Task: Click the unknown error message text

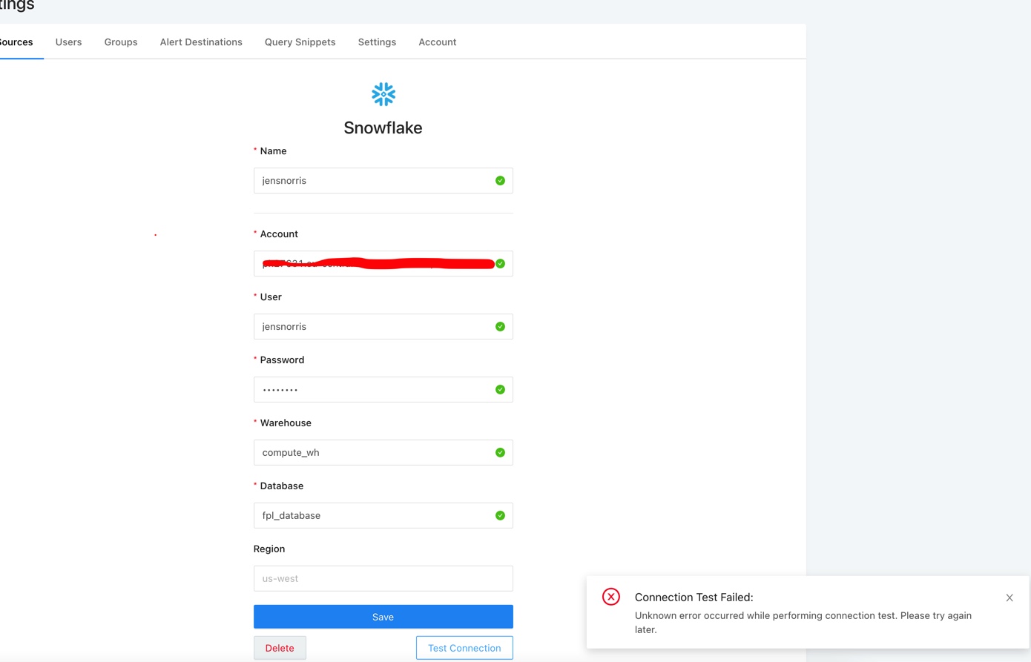Action: tap(803, 623)
